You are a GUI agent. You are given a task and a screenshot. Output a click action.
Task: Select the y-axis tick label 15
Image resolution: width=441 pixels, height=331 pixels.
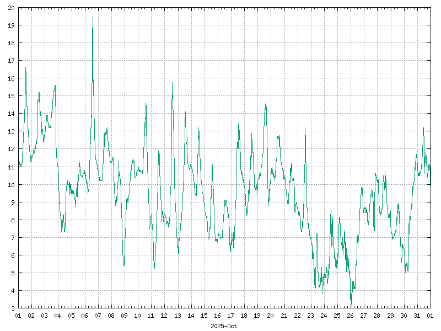tap(12, 95)
